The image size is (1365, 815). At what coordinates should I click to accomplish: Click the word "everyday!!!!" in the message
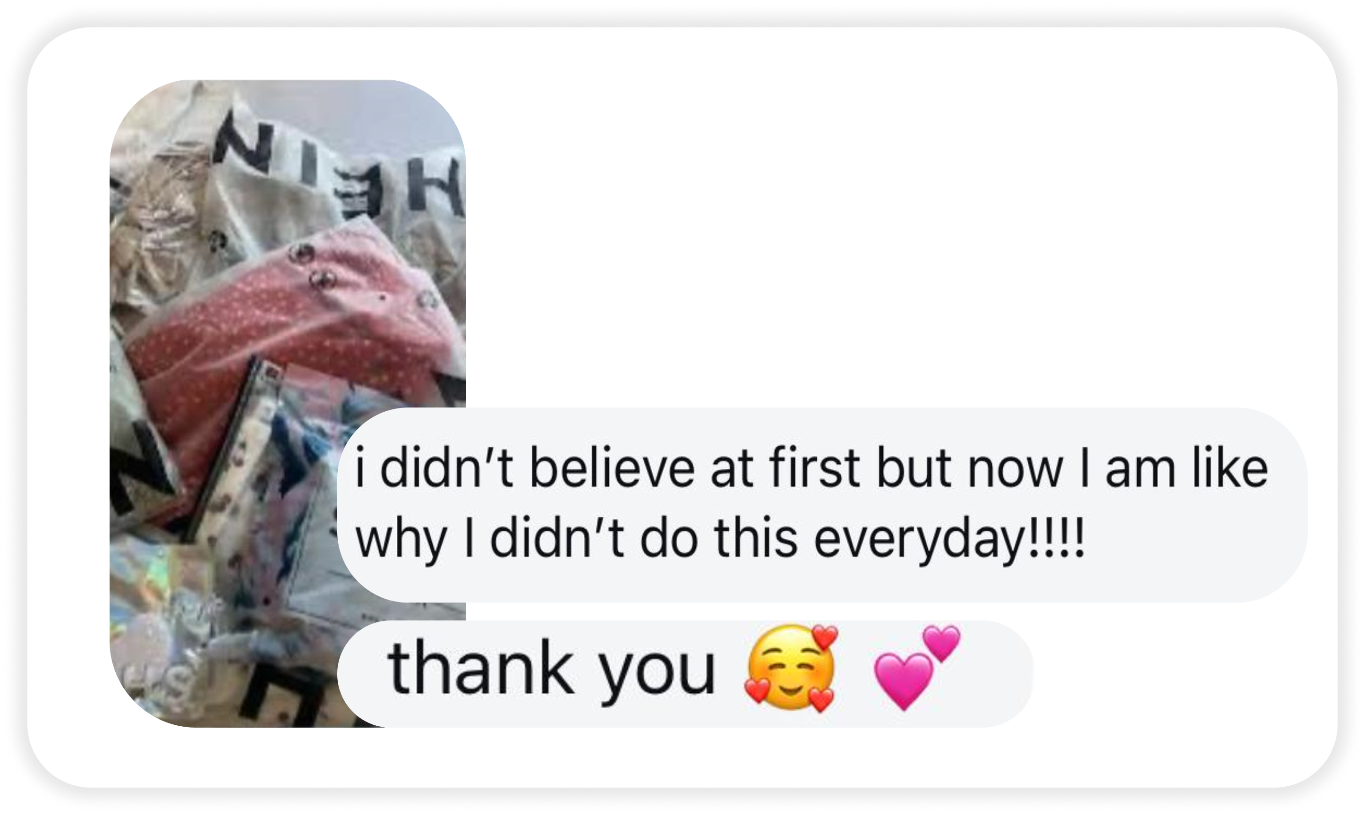click(x=949, y=539)
